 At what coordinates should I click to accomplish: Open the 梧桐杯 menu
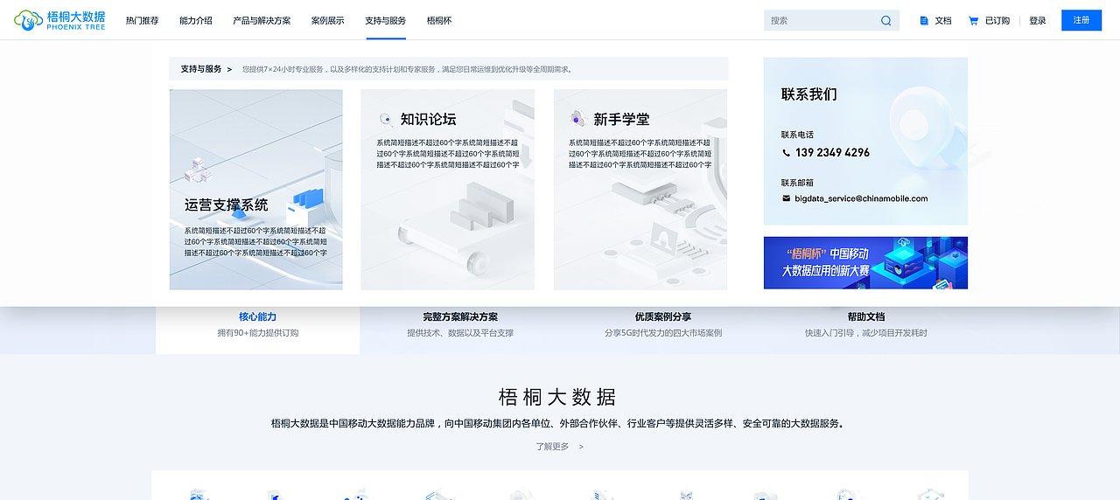(439, 21)
